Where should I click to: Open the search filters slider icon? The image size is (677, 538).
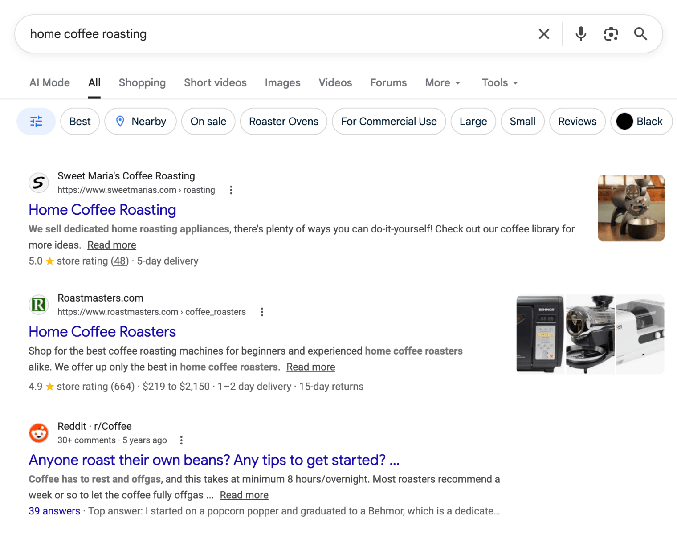(36, 121)
